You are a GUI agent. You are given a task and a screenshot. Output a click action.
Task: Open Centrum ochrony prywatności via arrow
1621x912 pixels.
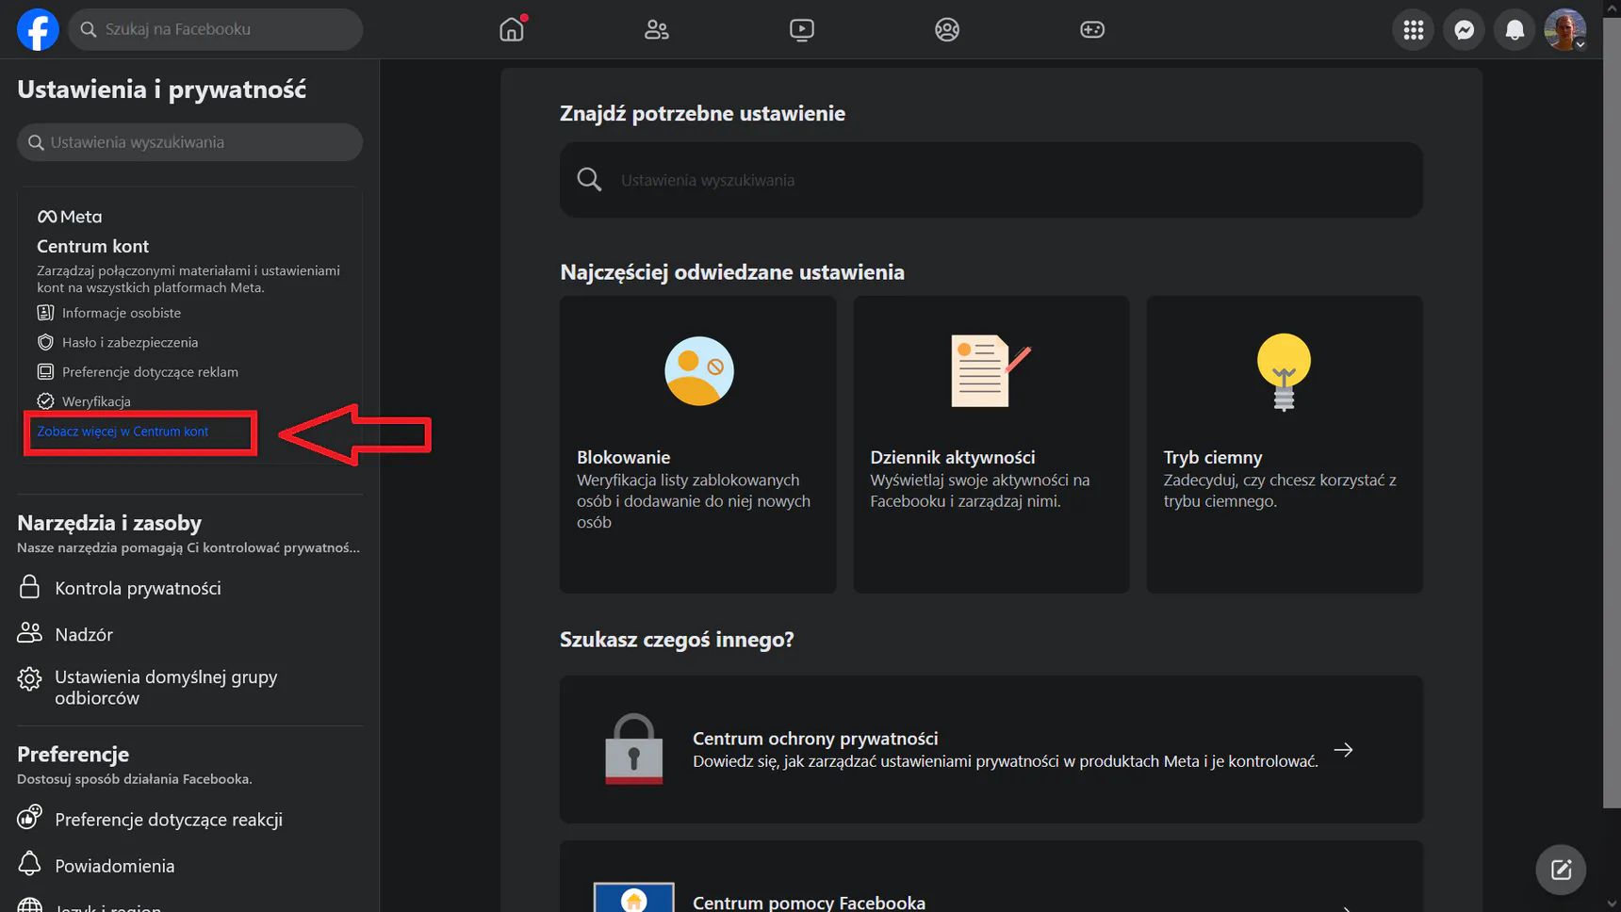click(1343, 750)
